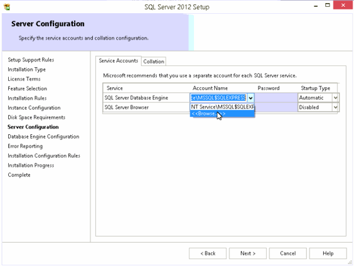
Task: Click the Account Name column header
Action: tap(210, 88)
